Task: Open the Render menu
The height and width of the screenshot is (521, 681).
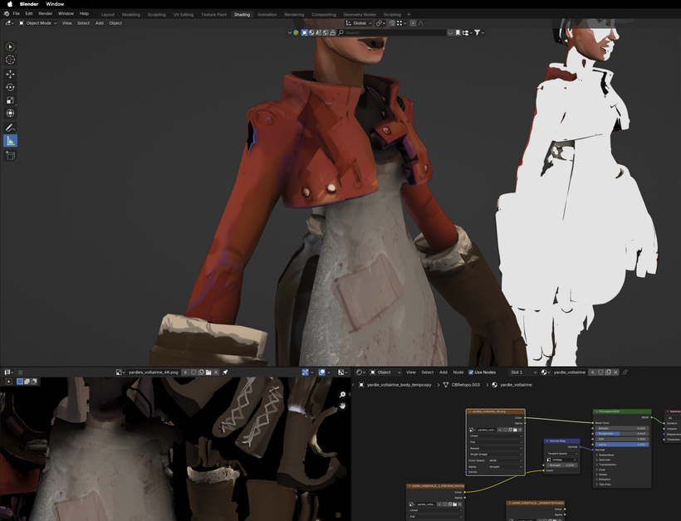Action: pyautogui.click(x=46, y=14)
